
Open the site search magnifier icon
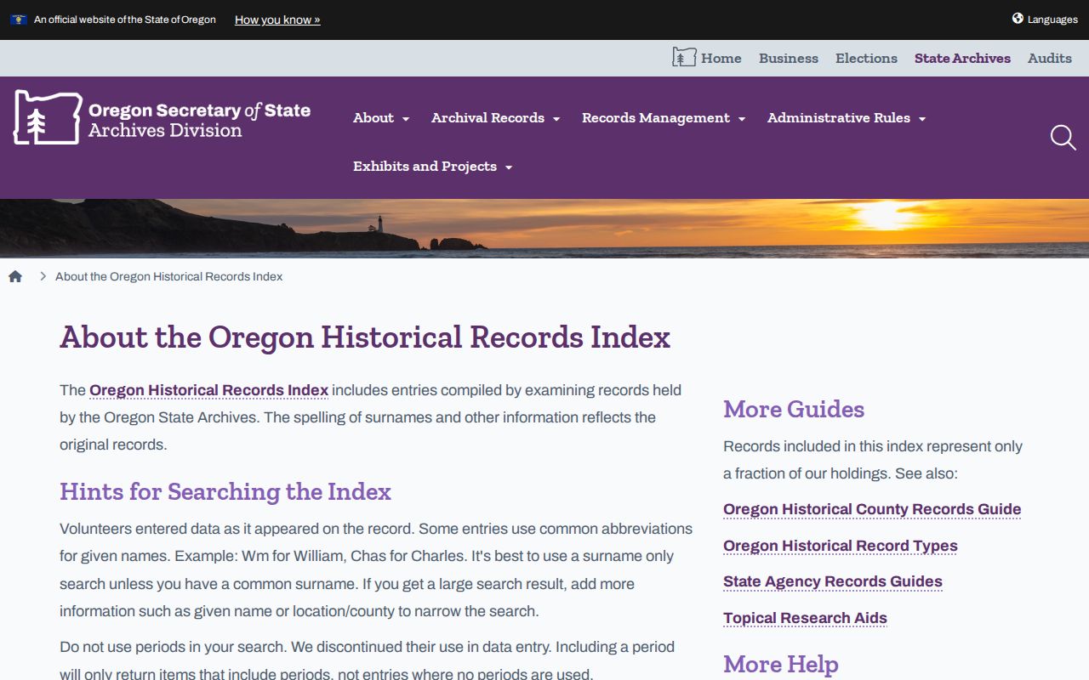click(1063, 138)
